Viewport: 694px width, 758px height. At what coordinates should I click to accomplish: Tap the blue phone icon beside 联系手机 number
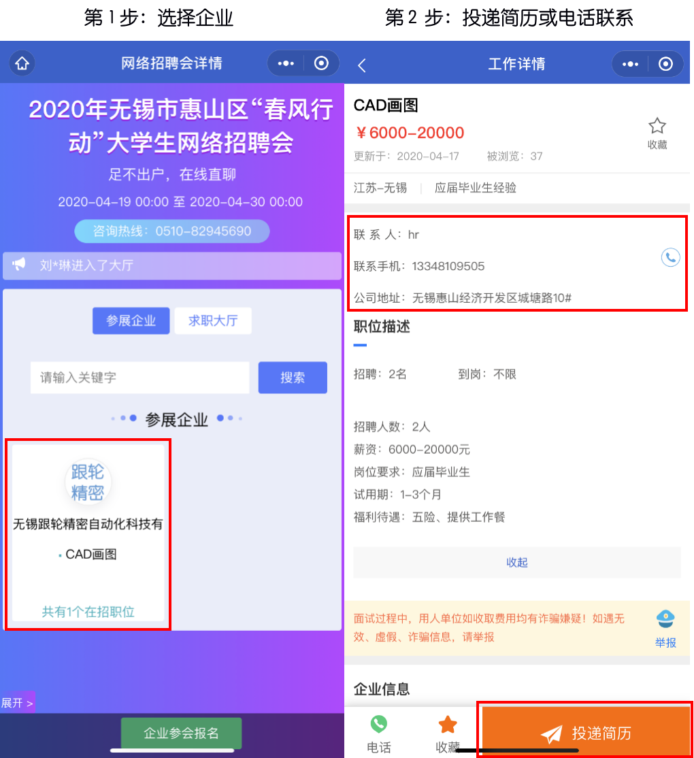click(671, 257)
